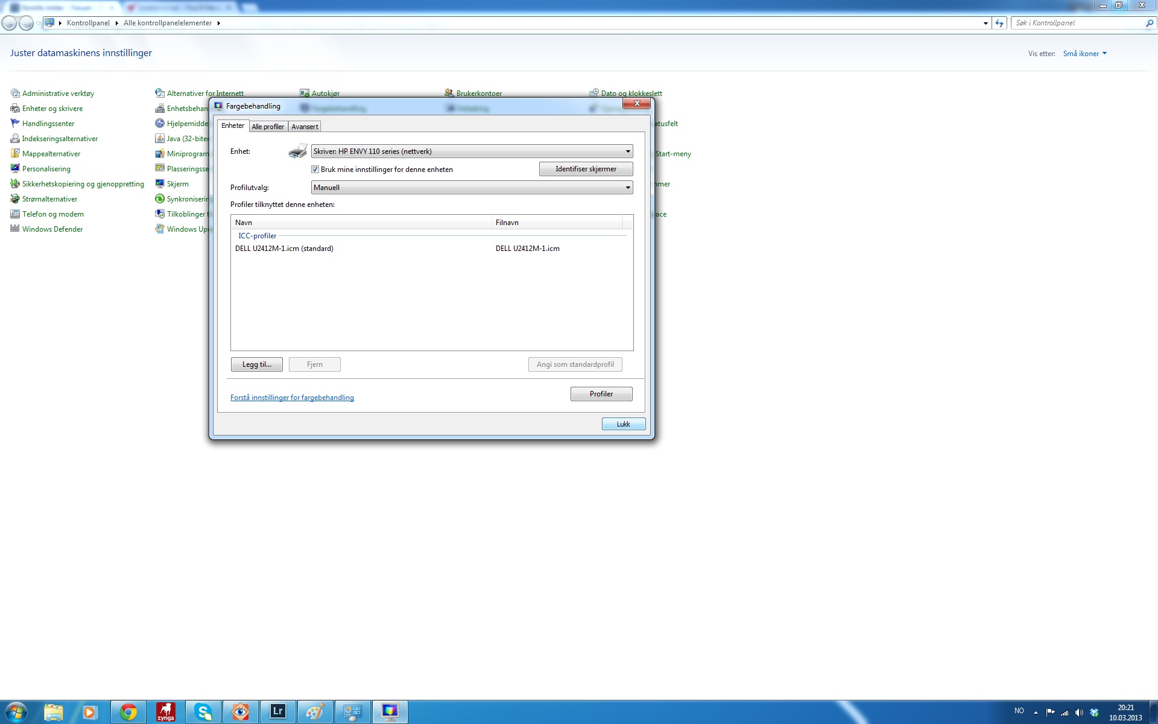Screen dimensions: 1158x724
Task: Open Lightroom from the taskbar
Action: [277, 712]
